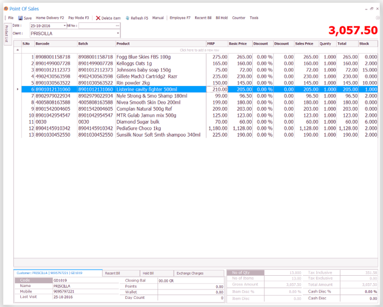Click the Cash Disc % field
Screen dimensions: 383x307
[x=358, y=292]
